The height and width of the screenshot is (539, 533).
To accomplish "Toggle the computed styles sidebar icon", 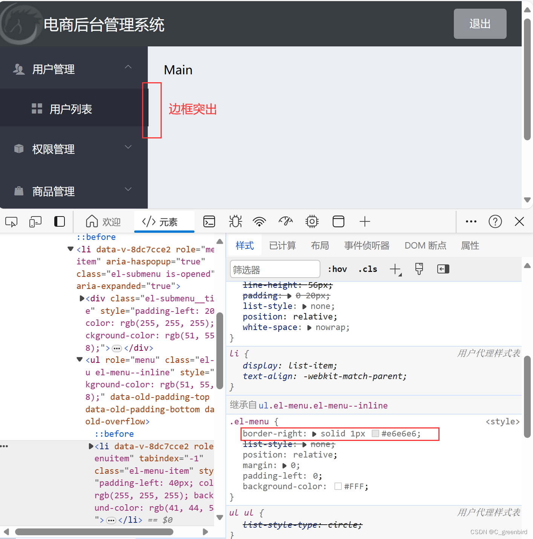I will 443,269.
